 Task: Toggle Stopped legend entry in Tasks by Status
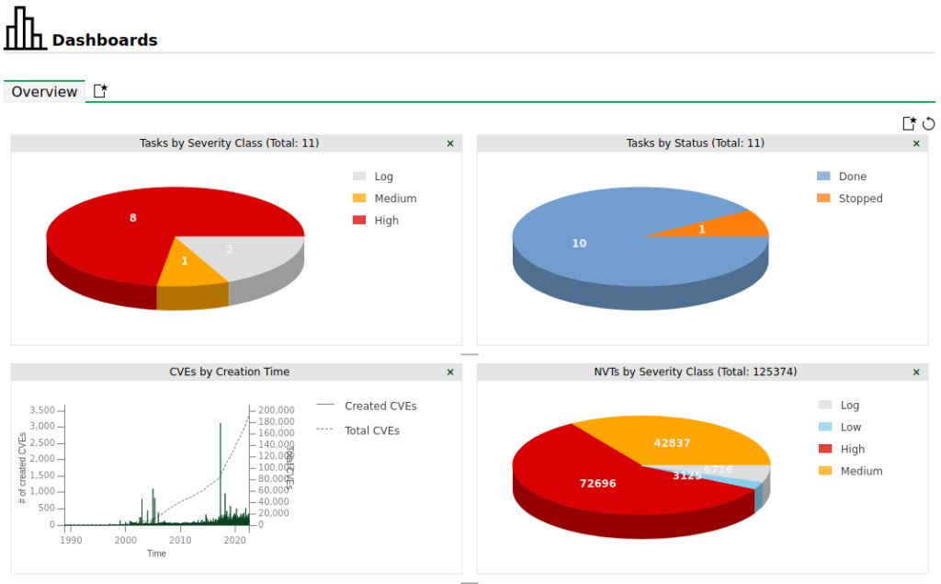(x=860, y=199)
